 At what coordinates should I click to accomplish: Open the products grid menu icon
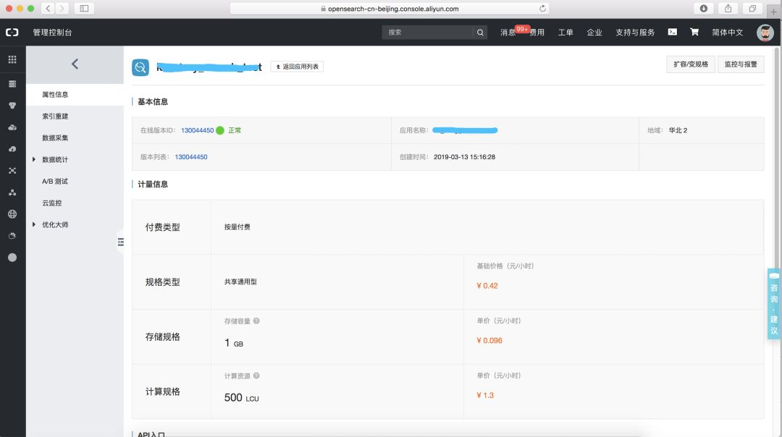pyautogui.click(x=12, y=59)
